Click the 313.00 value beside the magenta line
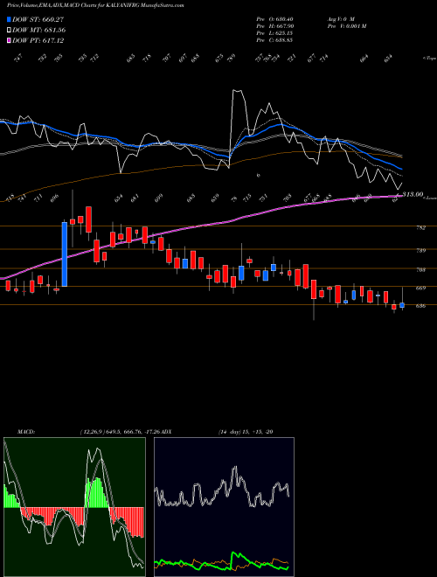Viewport: 437px width, 577px height. [413, 194]
